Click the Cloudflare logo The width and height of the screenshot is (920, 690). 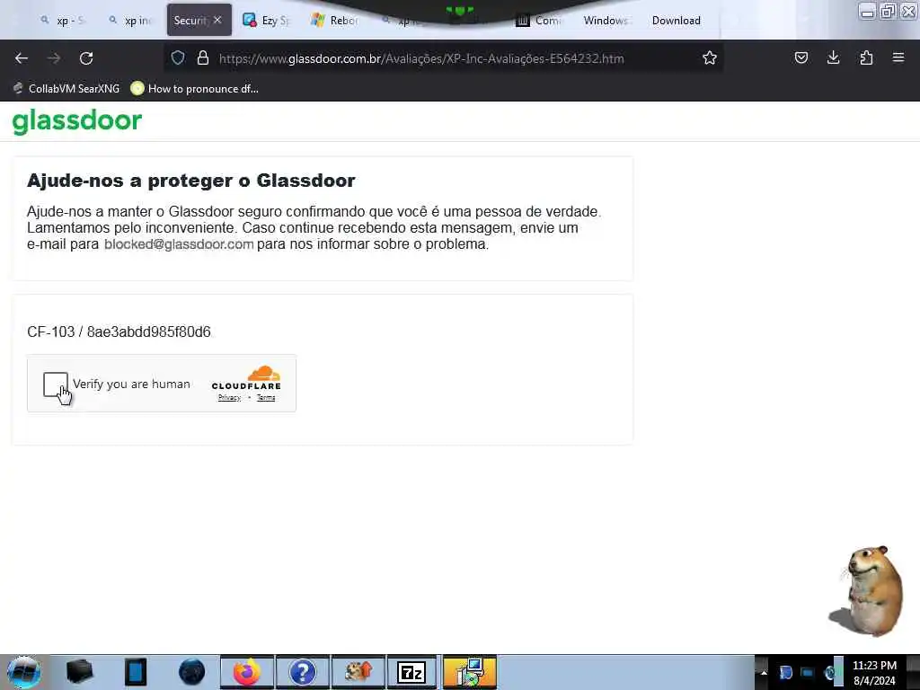point(247,378)
